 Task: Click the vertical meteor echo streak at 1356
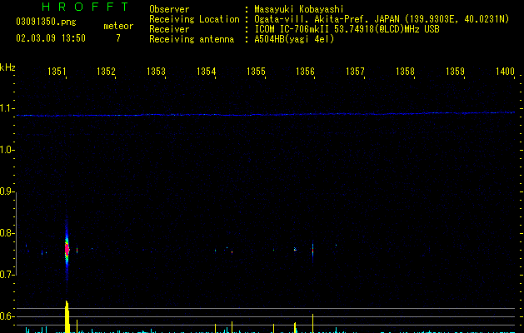point(312,251)
